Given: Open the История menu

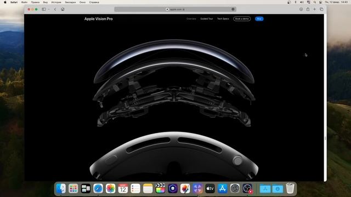Looking at the screenshot, I should tap(56, 2).
